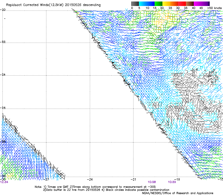Viewport: 223px width, 195px height.
Task: Click the -24 latitude axis label
Action: (3, 74)
